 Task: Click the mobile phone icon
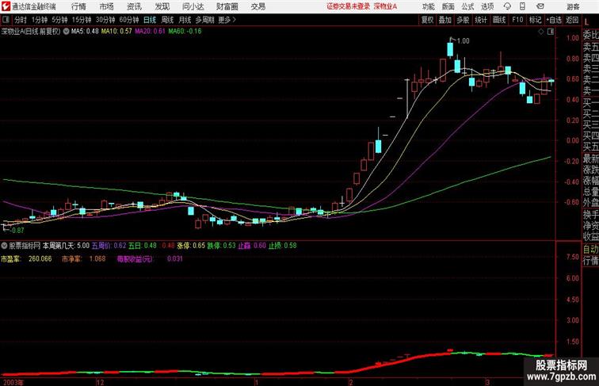coord(522,6)
